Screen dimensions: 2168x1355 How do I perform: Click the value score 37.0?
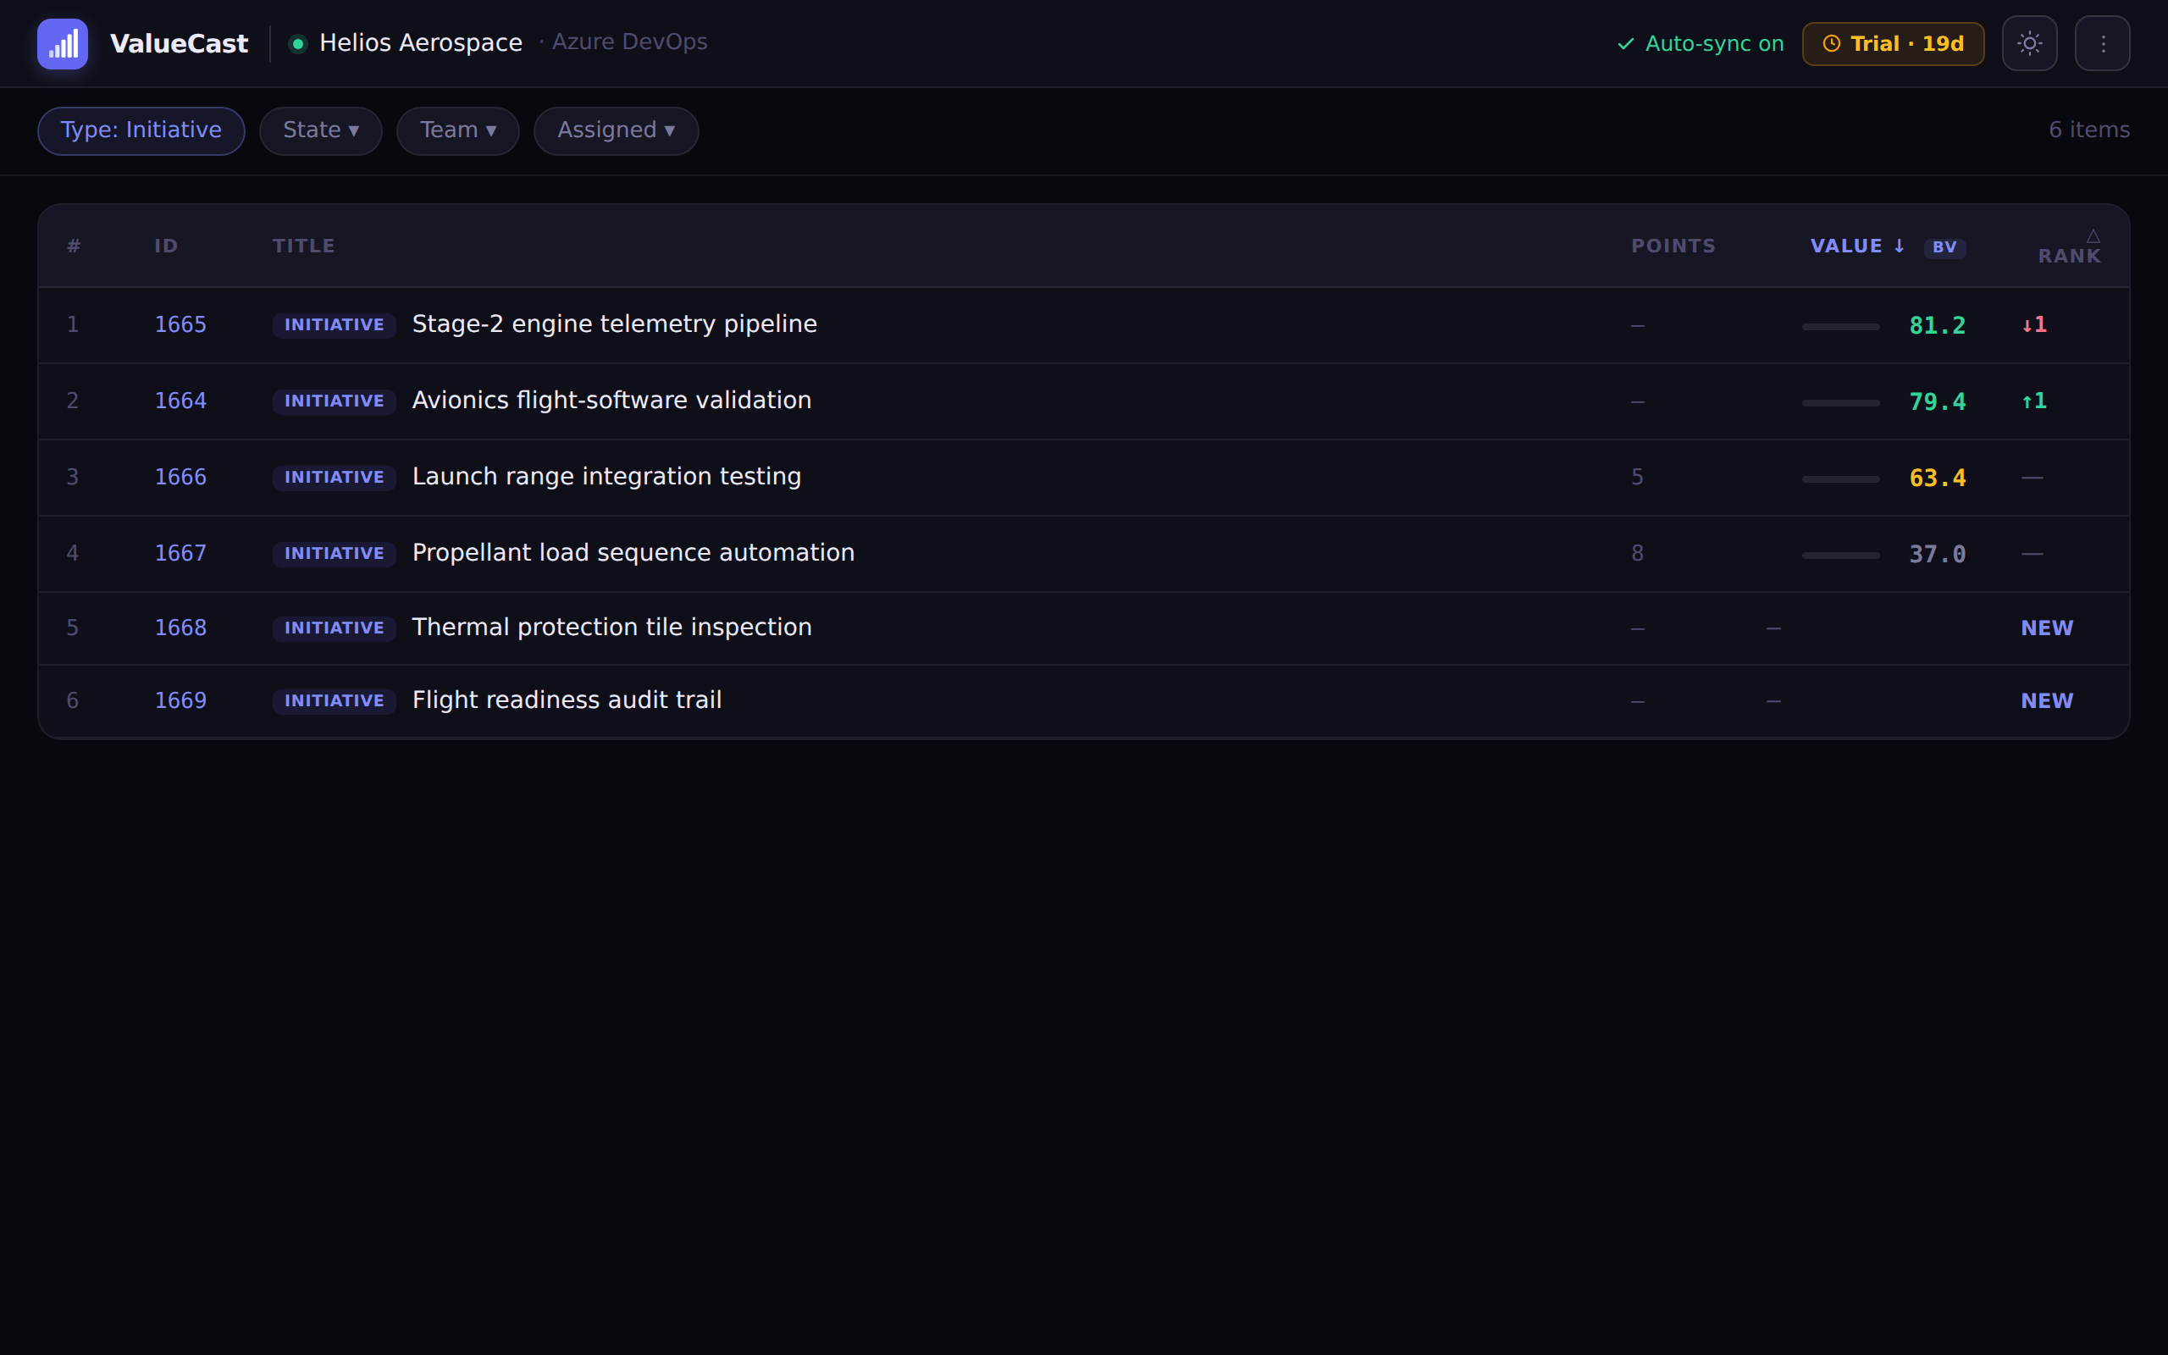pyautogui.click(x=1937, y=555)
